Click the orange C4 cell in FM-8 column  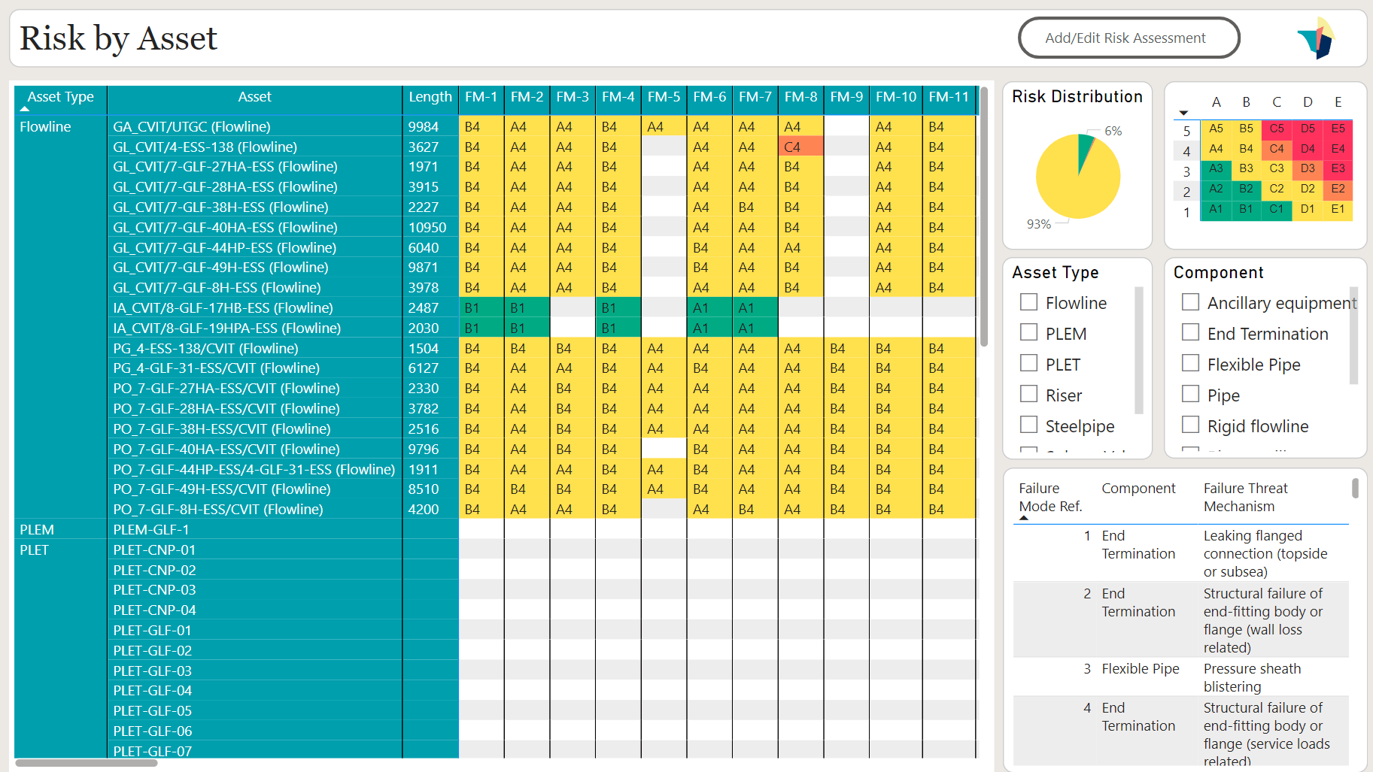point(800,147)
